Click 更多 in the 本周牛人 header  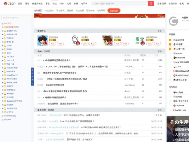(x=160, y=31)
